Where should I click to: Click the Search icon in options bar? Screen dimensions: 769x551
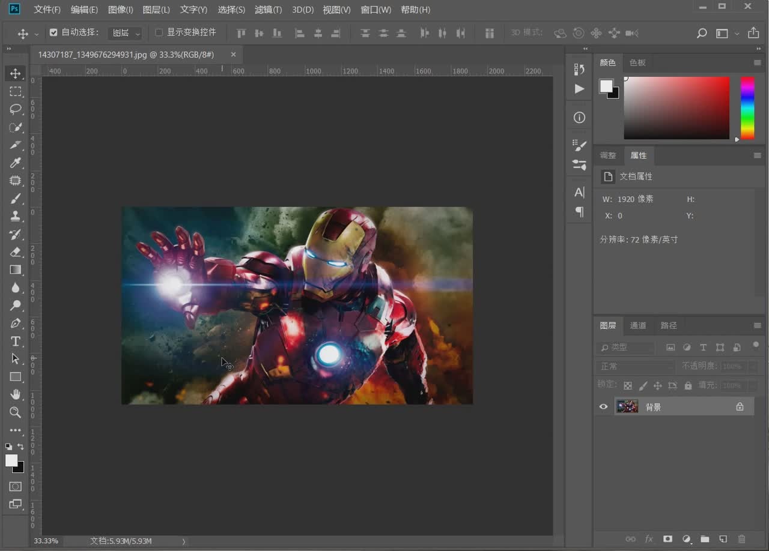[x=702, y=33]
